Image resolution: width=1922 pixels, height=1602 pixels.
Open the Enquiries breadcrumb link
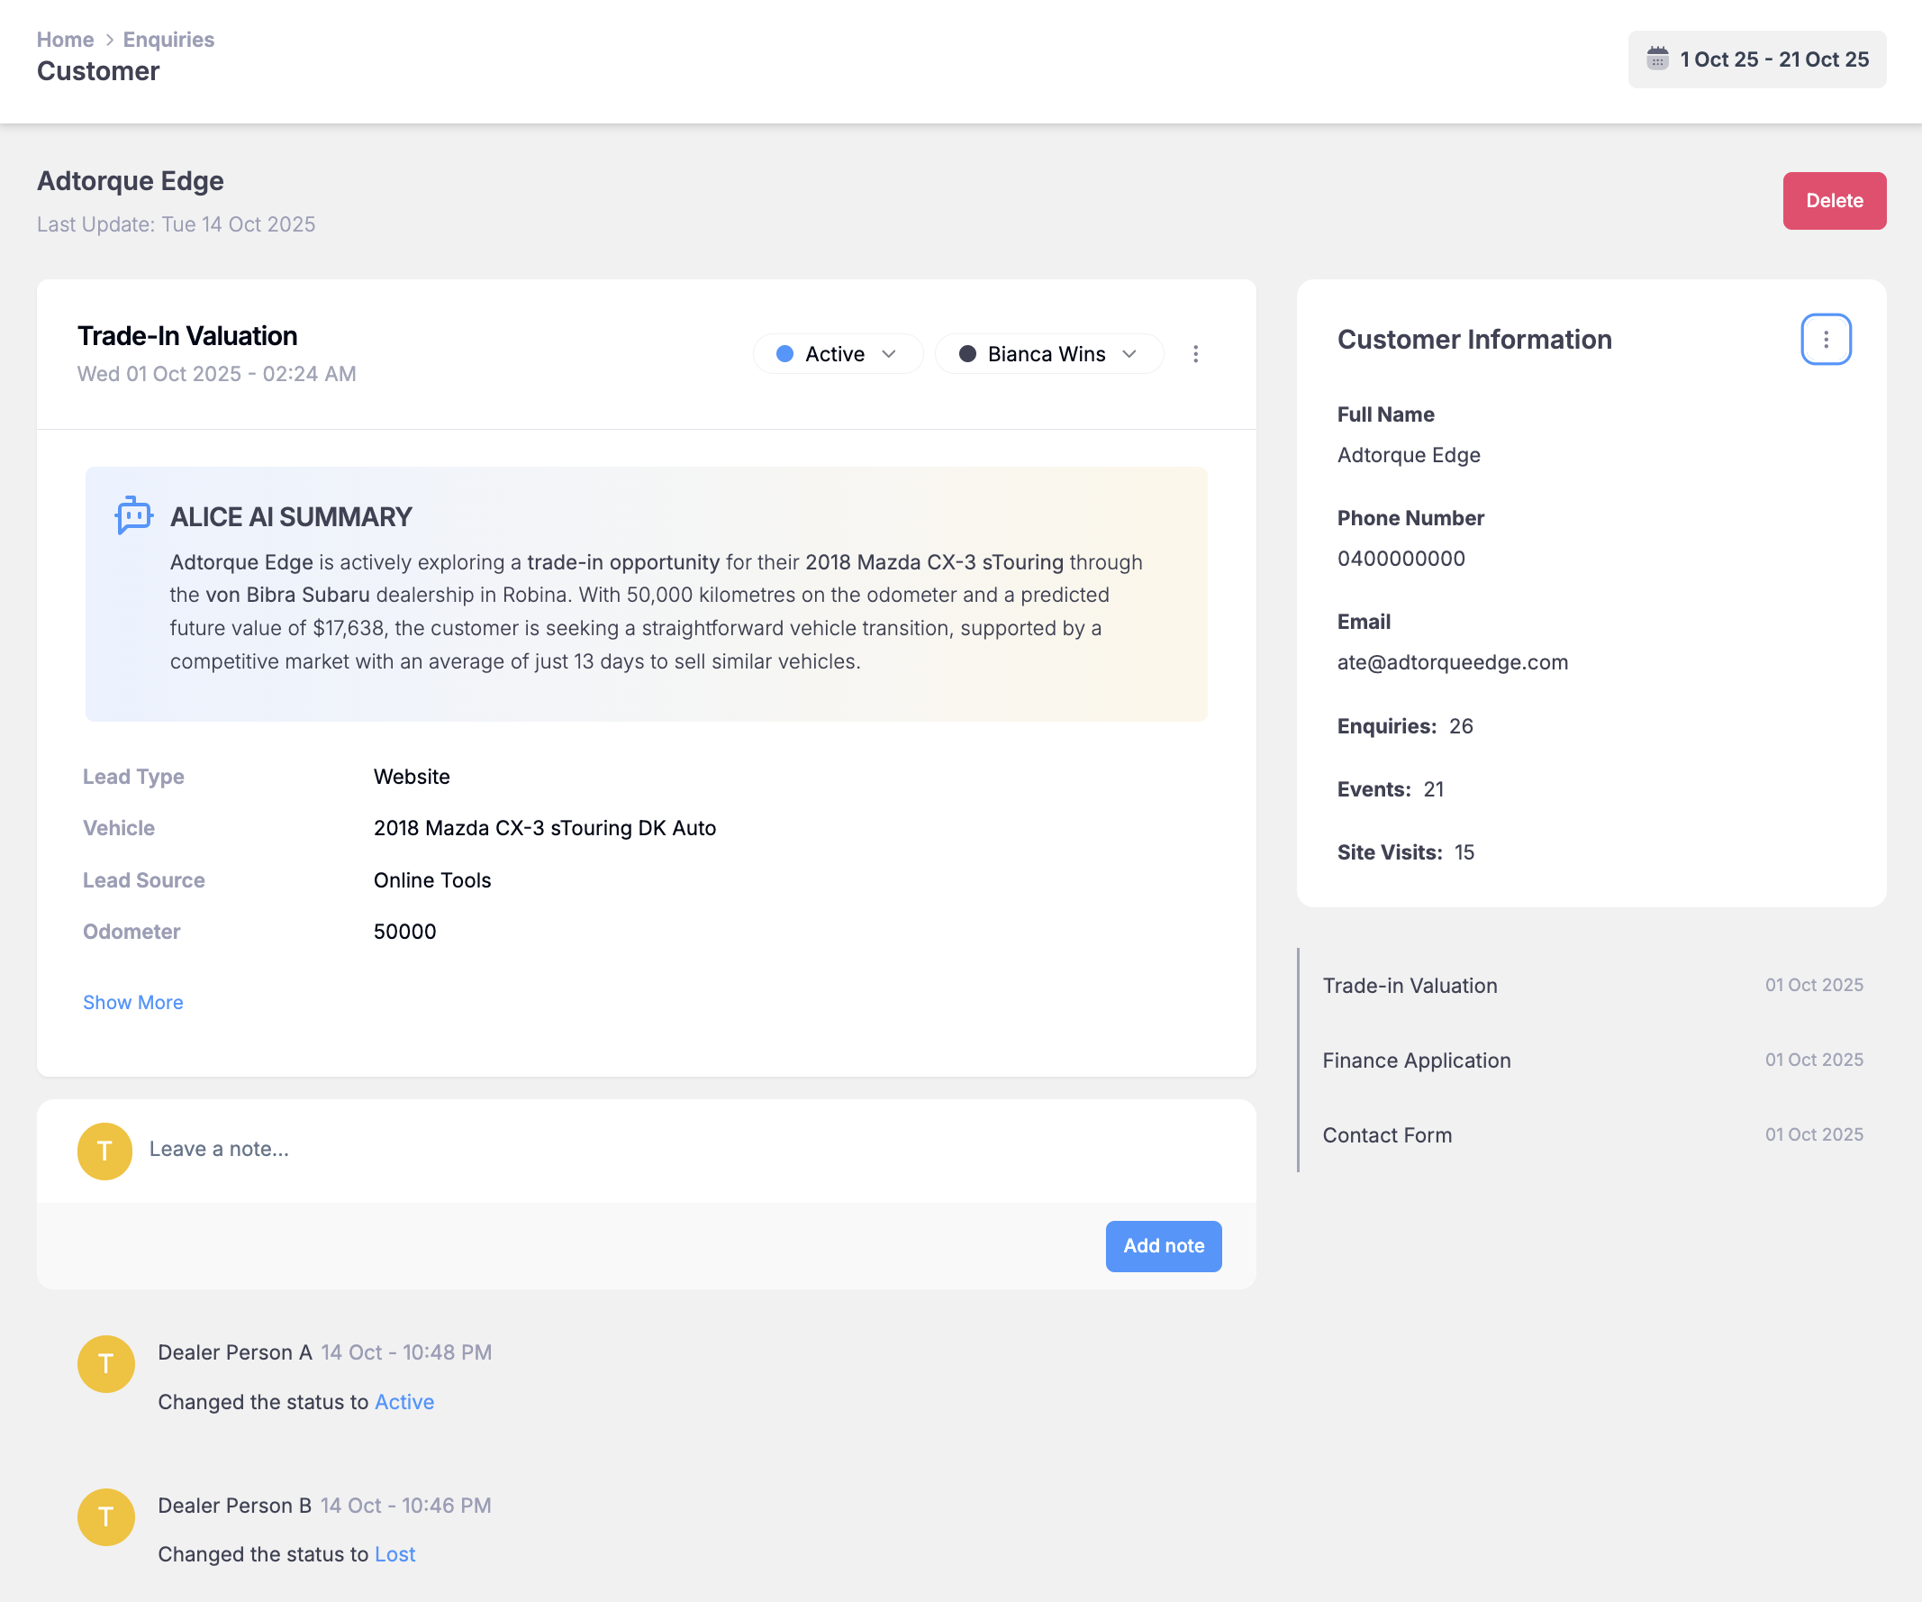click(x=168, y=40)
